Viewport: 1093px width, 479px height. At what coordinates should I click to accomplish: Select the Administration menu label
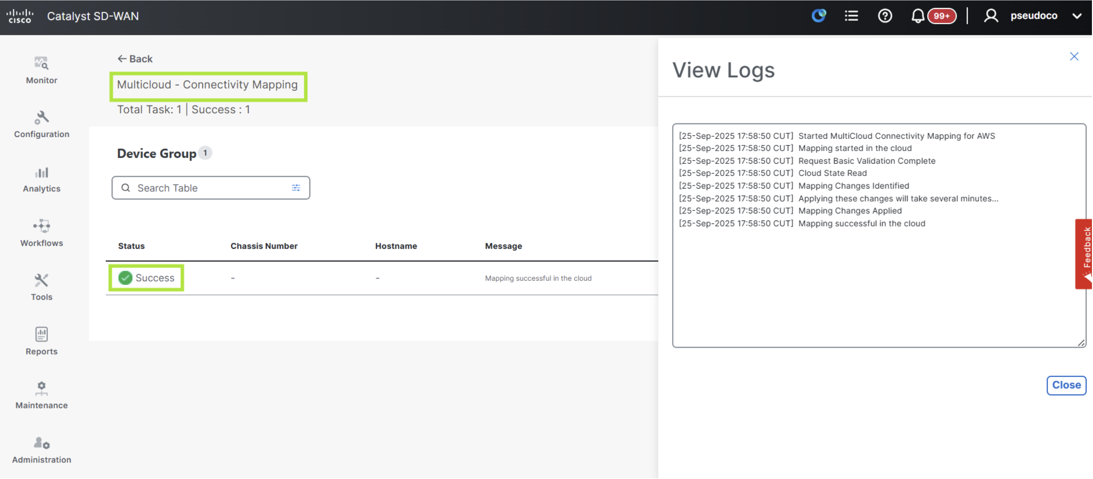41,459
